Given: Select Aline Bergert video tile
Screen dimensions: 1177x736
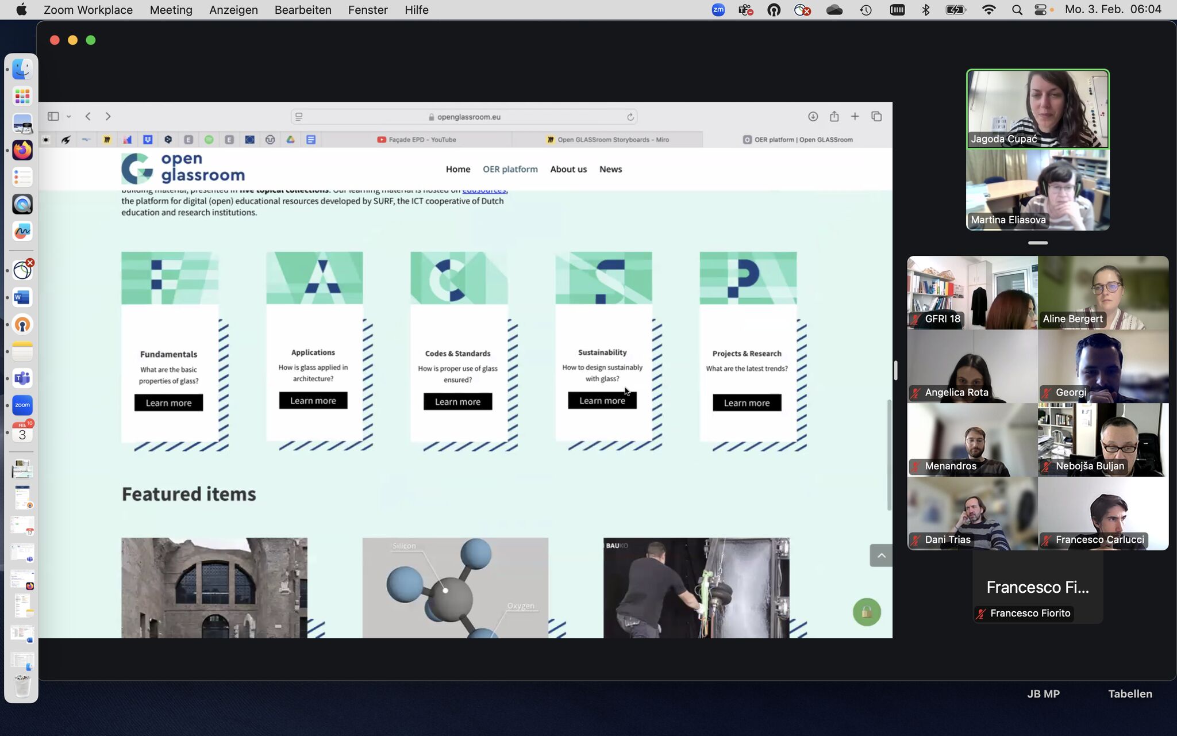Looking at the screenshot, I should point(1103,293).
